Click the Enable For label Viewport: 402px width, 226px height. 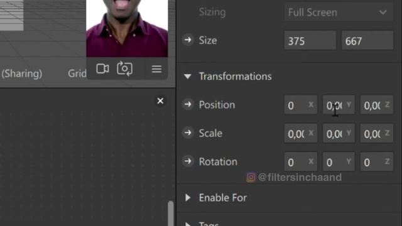tap(223, 198)
